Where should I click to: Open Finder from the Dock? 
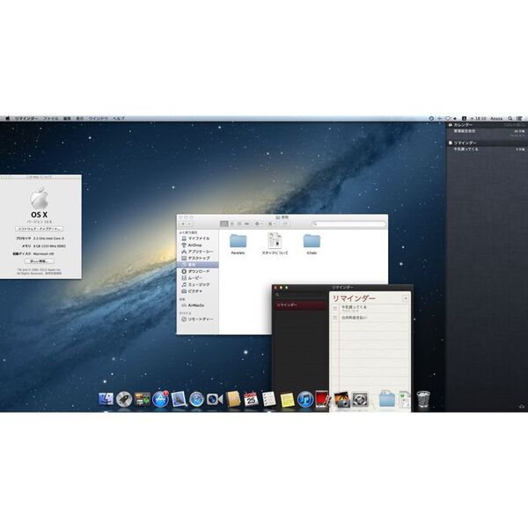click(106, 400)
